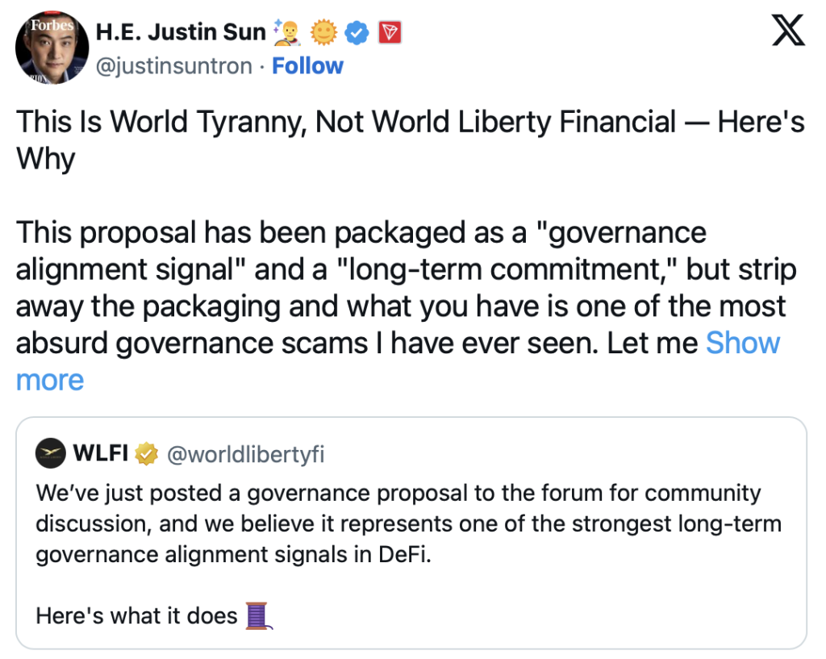Click the TRON logo emoji in the display name
The image size is (826, 659).
390,31
